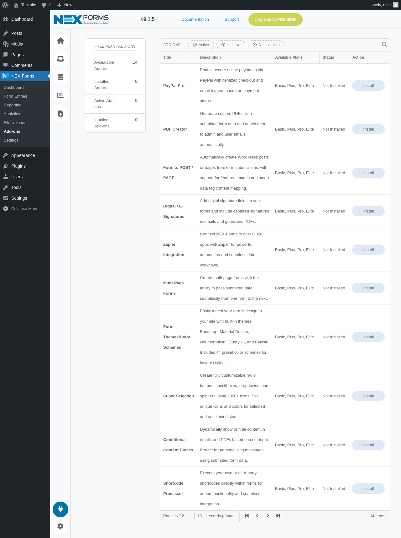Toggle the Active add-ons filter
Screen dimensions: 401x538
tap(201, 45)
